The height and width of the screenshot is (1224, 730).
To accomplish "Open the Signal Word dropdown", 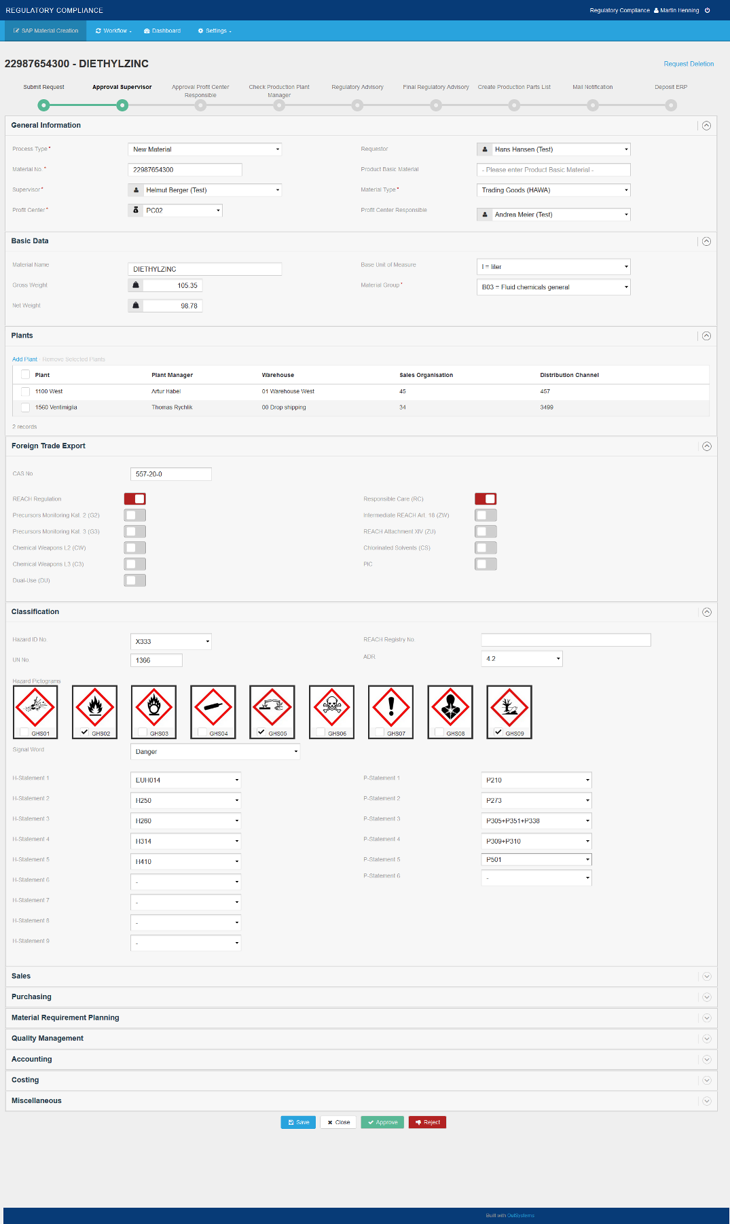I will 215,751.
